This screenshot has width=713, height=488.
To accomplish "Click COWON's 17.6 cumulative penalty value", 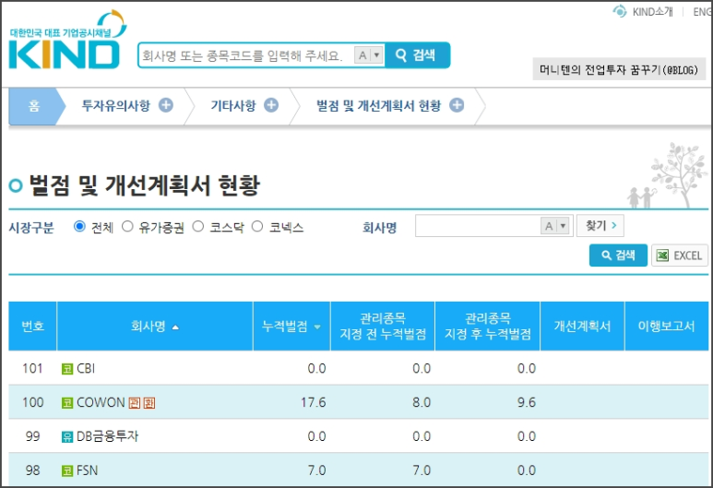I will click(x=314, y=402).
